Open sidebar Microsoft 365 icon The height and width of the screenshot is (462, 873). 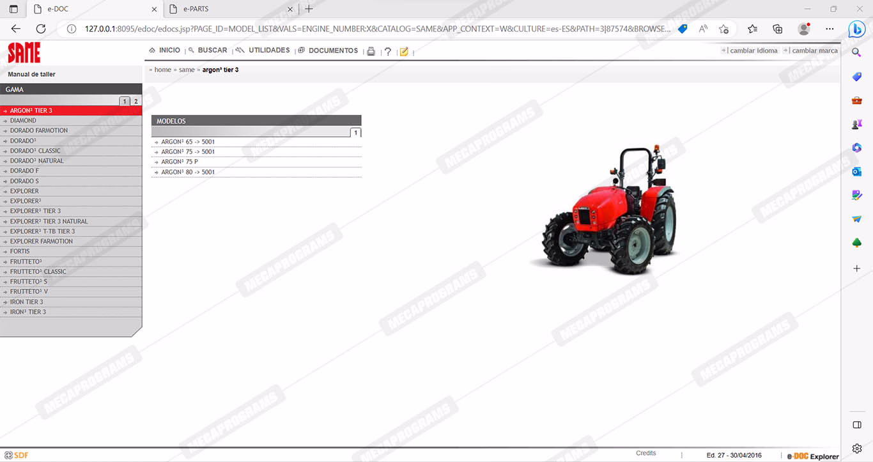857,148
